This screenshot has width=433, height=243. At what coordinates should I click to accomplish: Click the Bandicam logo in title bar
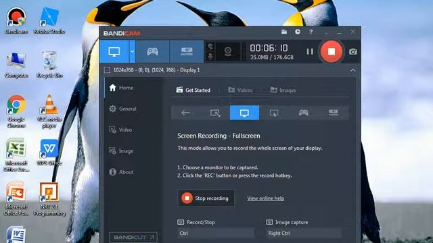[122, 33]
